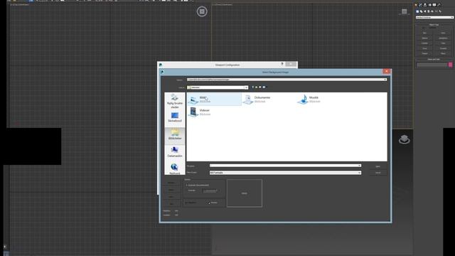Create a Plane primitive
The height and width of the screenshot is (256, 455).
point(443,54)
